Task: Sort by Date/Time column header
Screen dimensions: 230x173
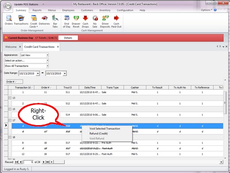Action: click(90, 87)
